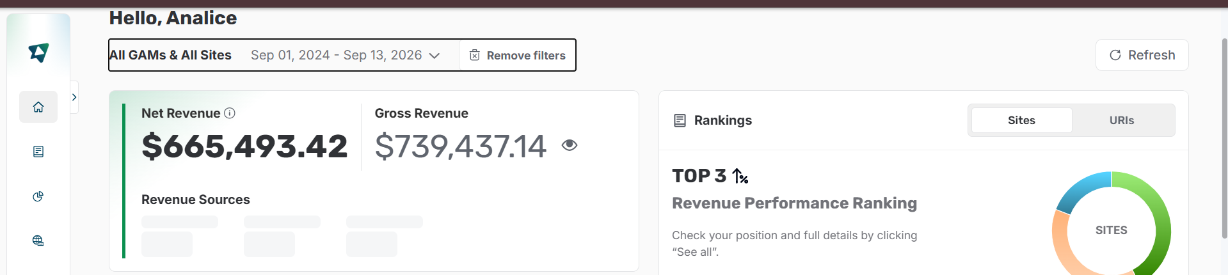Click the TOP 3 percent arrow icon
The image size is (1228, 275).
pos(740,176)
